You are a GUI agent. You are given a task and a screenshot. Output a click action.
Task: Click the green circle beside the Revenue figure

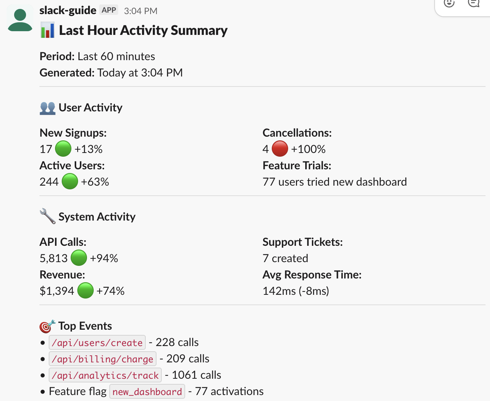[85, 290]
